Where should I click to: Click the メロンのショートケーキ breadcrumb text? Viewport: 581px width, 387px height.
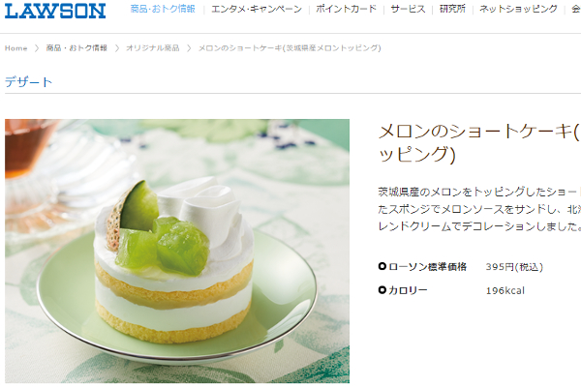[290, 48]
